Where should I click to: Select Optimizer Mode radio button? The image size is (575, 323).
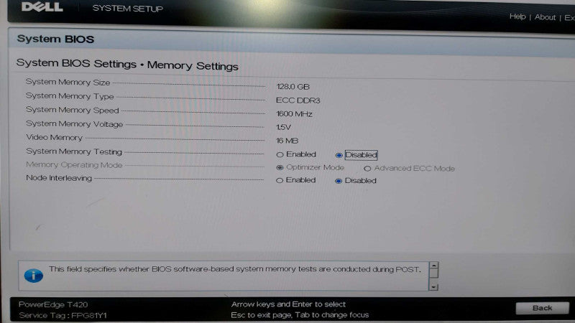tap(280, 167)
